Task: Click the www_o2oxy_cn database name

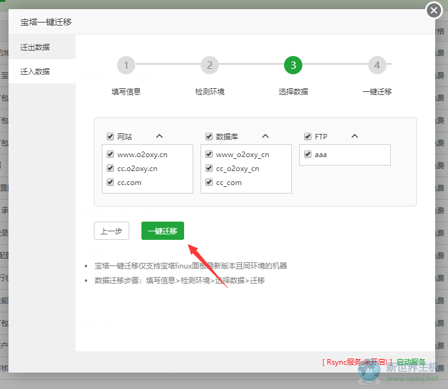Action: 243,155
